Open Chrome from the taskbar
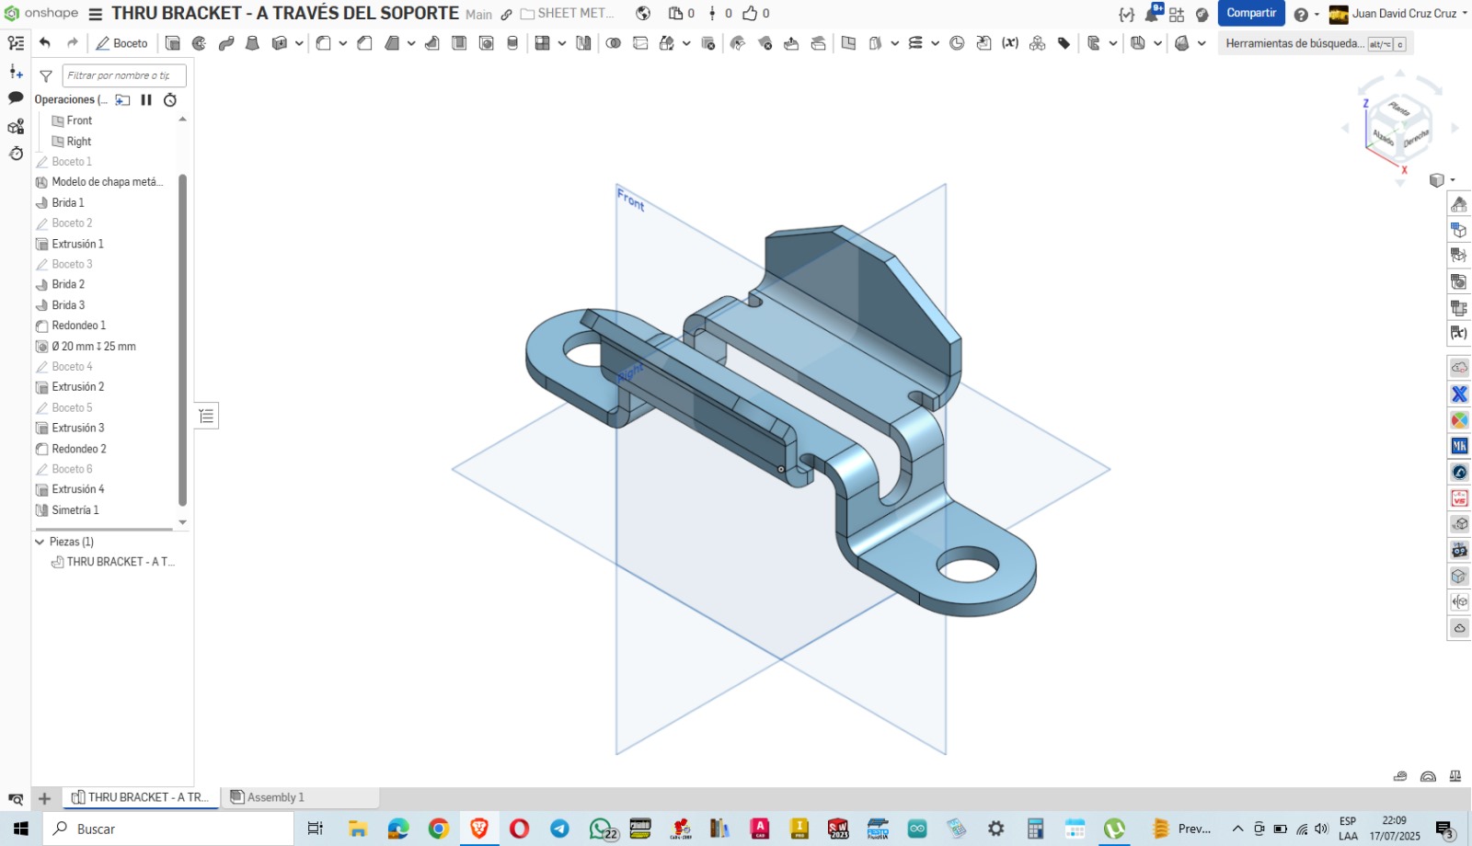1472x846 pixels. (439, 829)
